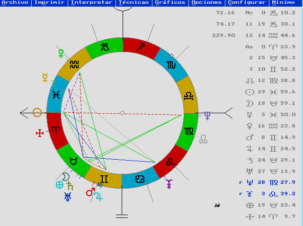Click the small circle at the chart center
The height and width of the screenshot is (226, 303).
(x=122, y=113)
